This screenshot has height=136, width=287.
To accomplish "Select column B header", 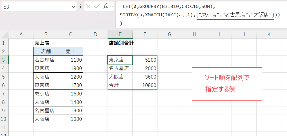I will coord(46,35).
